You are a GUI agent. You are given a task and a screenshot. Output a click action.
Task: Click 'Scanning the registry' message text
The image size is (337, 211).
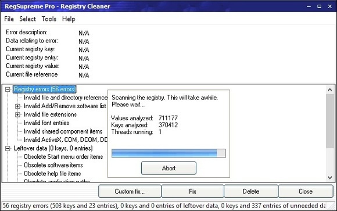[164, 101]
